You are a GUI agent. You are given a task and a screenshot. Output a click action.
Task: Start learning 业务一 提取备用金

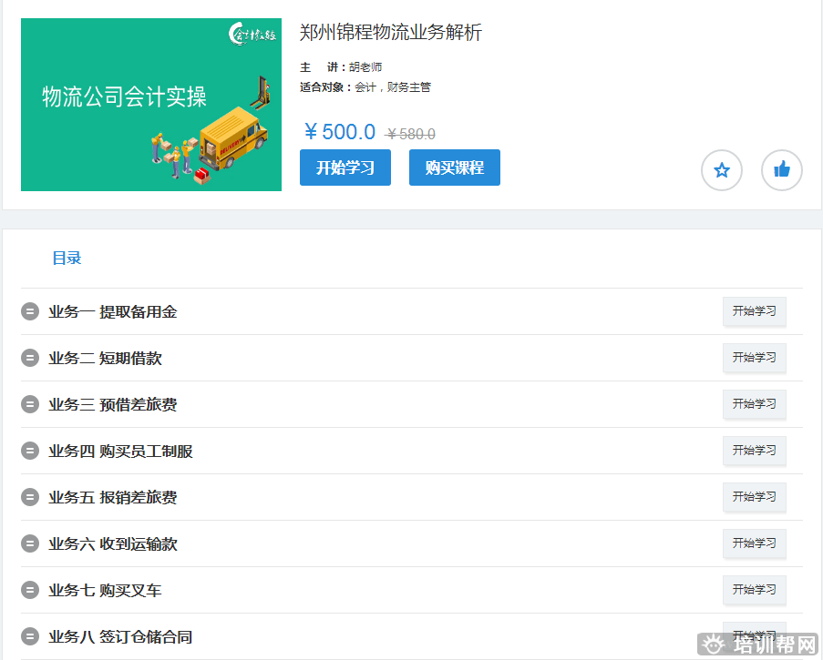coord(755,311)
